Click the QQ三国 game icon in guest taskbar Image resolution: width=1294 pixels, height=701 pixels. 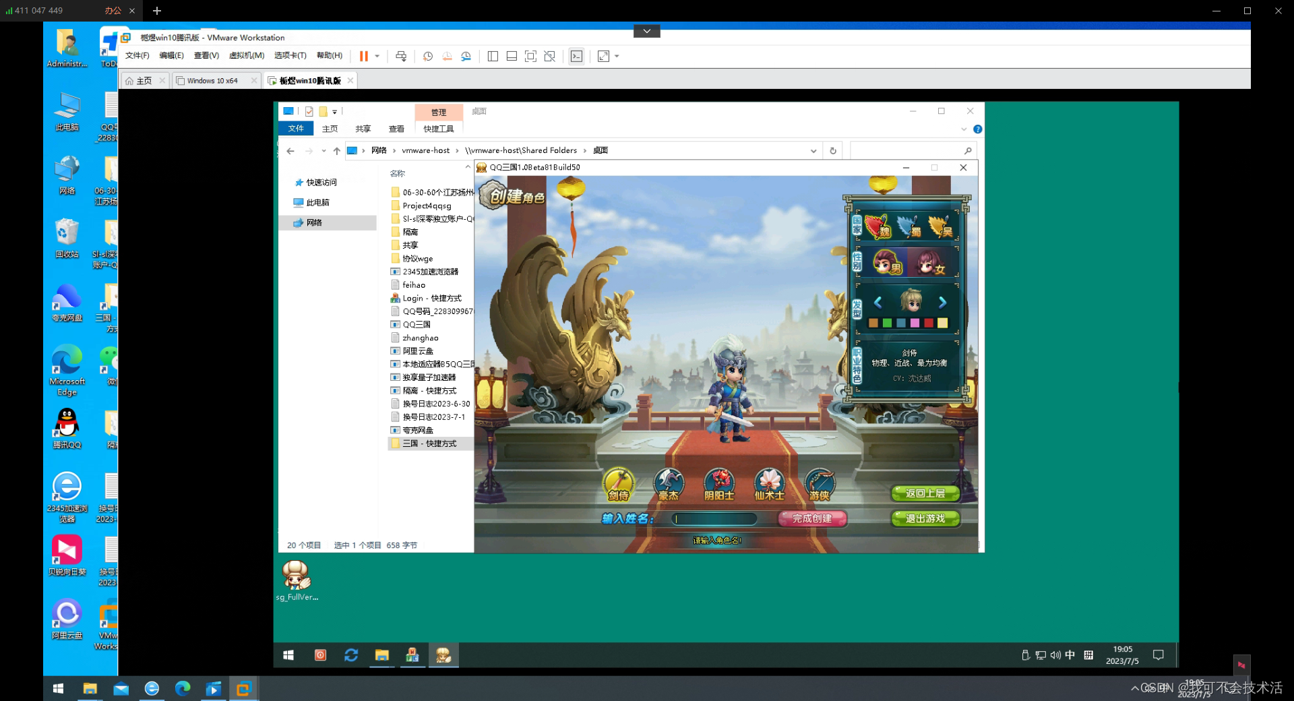pyautogui.click(x=443, y=655)
